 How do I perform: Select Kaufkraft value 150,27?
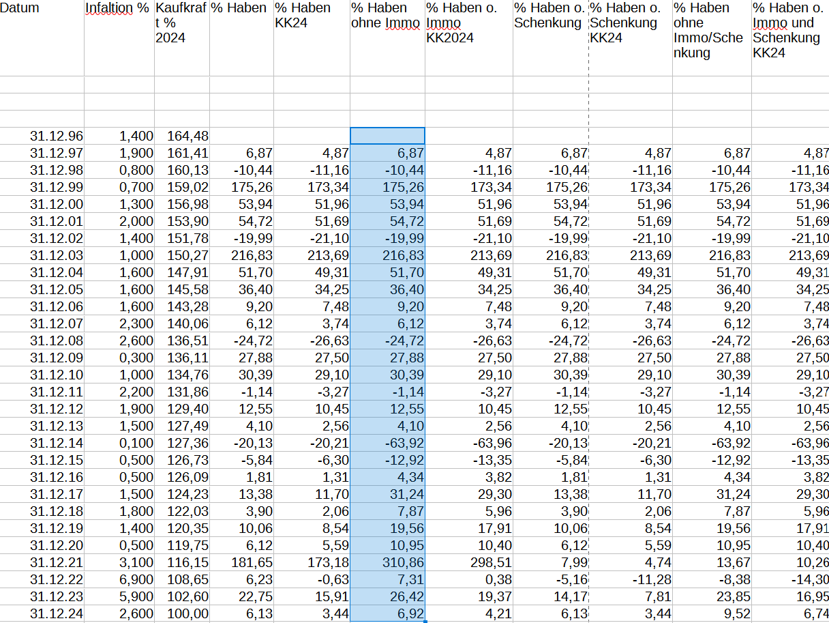(x=182, y=255)
